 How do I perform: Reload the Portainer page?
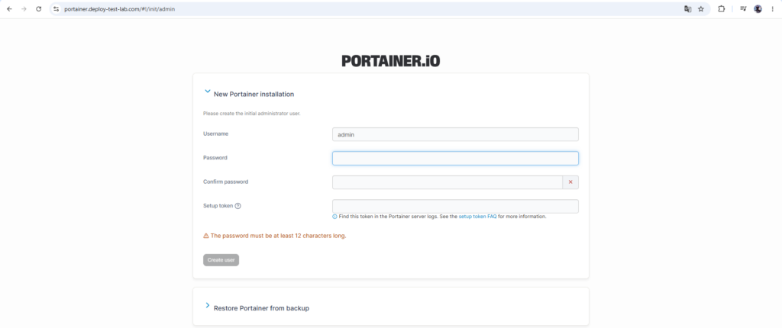38,9
